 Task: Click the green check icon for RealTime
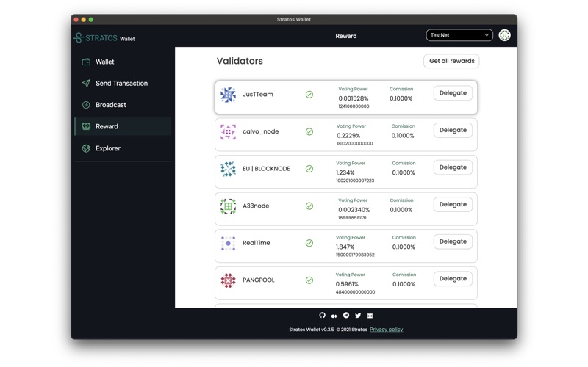pos(309,243)
